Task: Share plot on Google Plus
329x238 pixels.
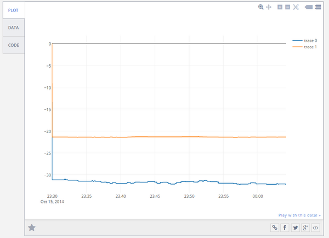Action: (x=305, y=228)
